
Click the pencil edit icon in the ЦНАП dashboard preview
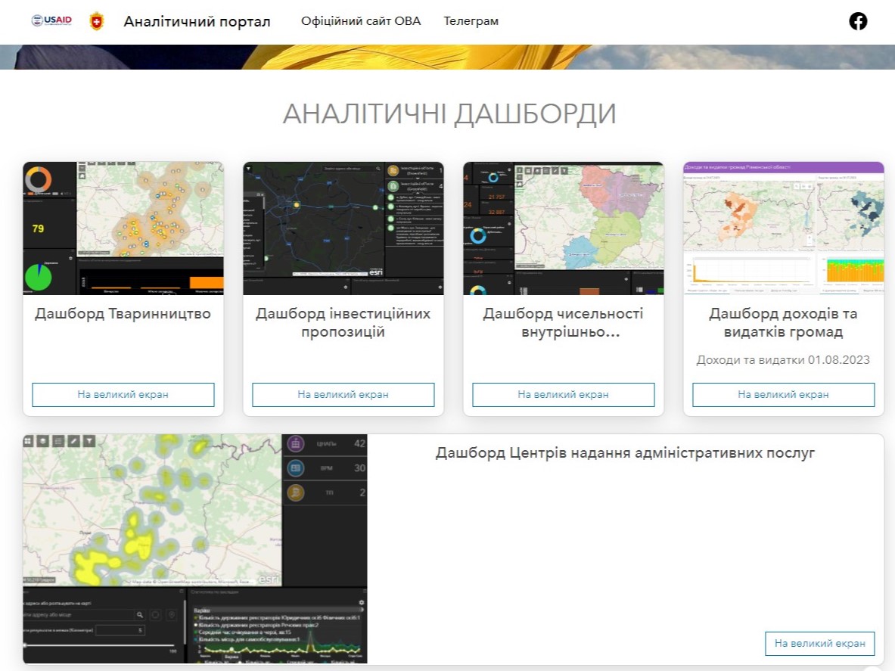(74, 441)
